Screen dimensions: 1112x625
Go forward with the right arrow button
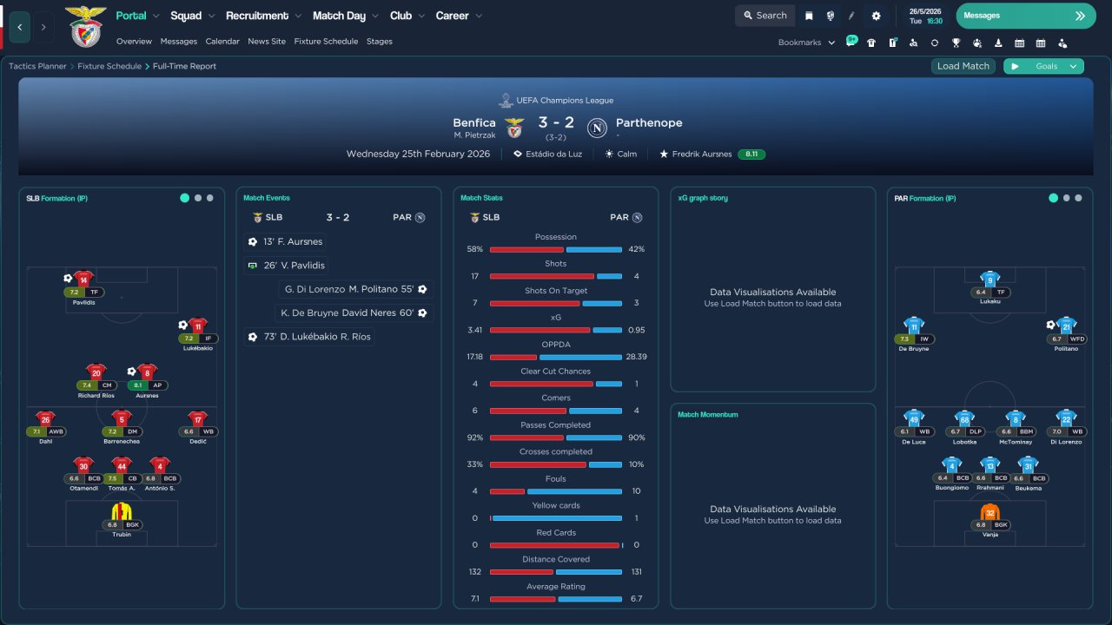click(43, 27)
